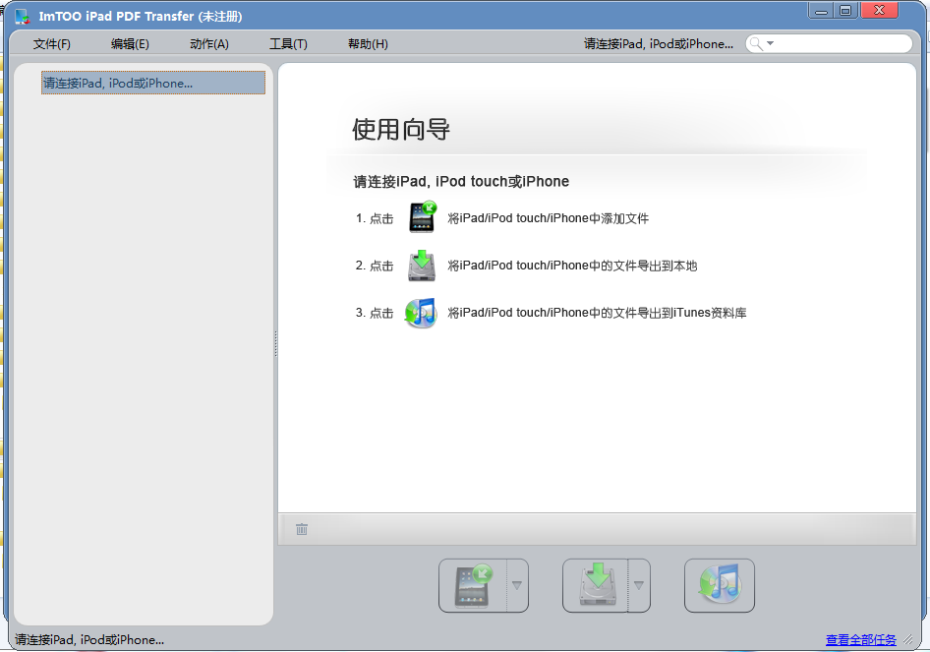Image resolution: width=930 pixels, height=652 pixels.
Task: Select the 请连接iPad, iPod或iPhone... tree item
Action: [153, 83]
